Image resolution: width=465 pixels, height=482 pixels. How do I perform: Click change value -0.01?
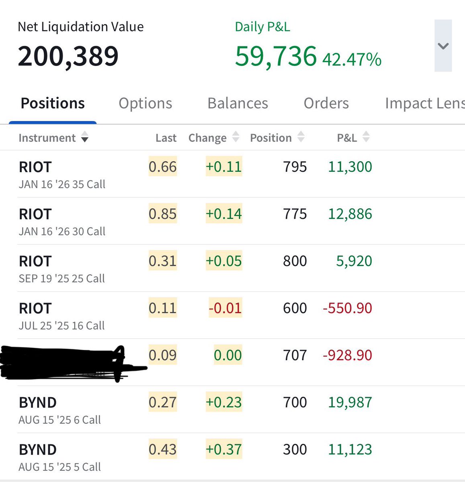click(225, 308)
